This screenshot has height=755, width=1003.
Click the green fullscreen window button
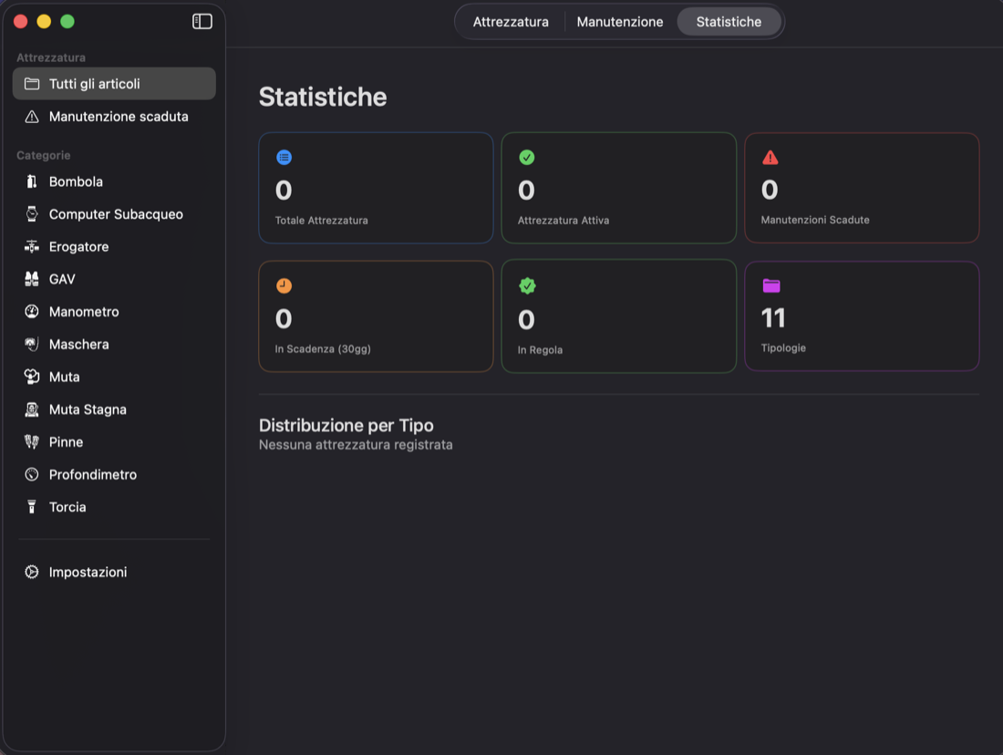point(67,22)
